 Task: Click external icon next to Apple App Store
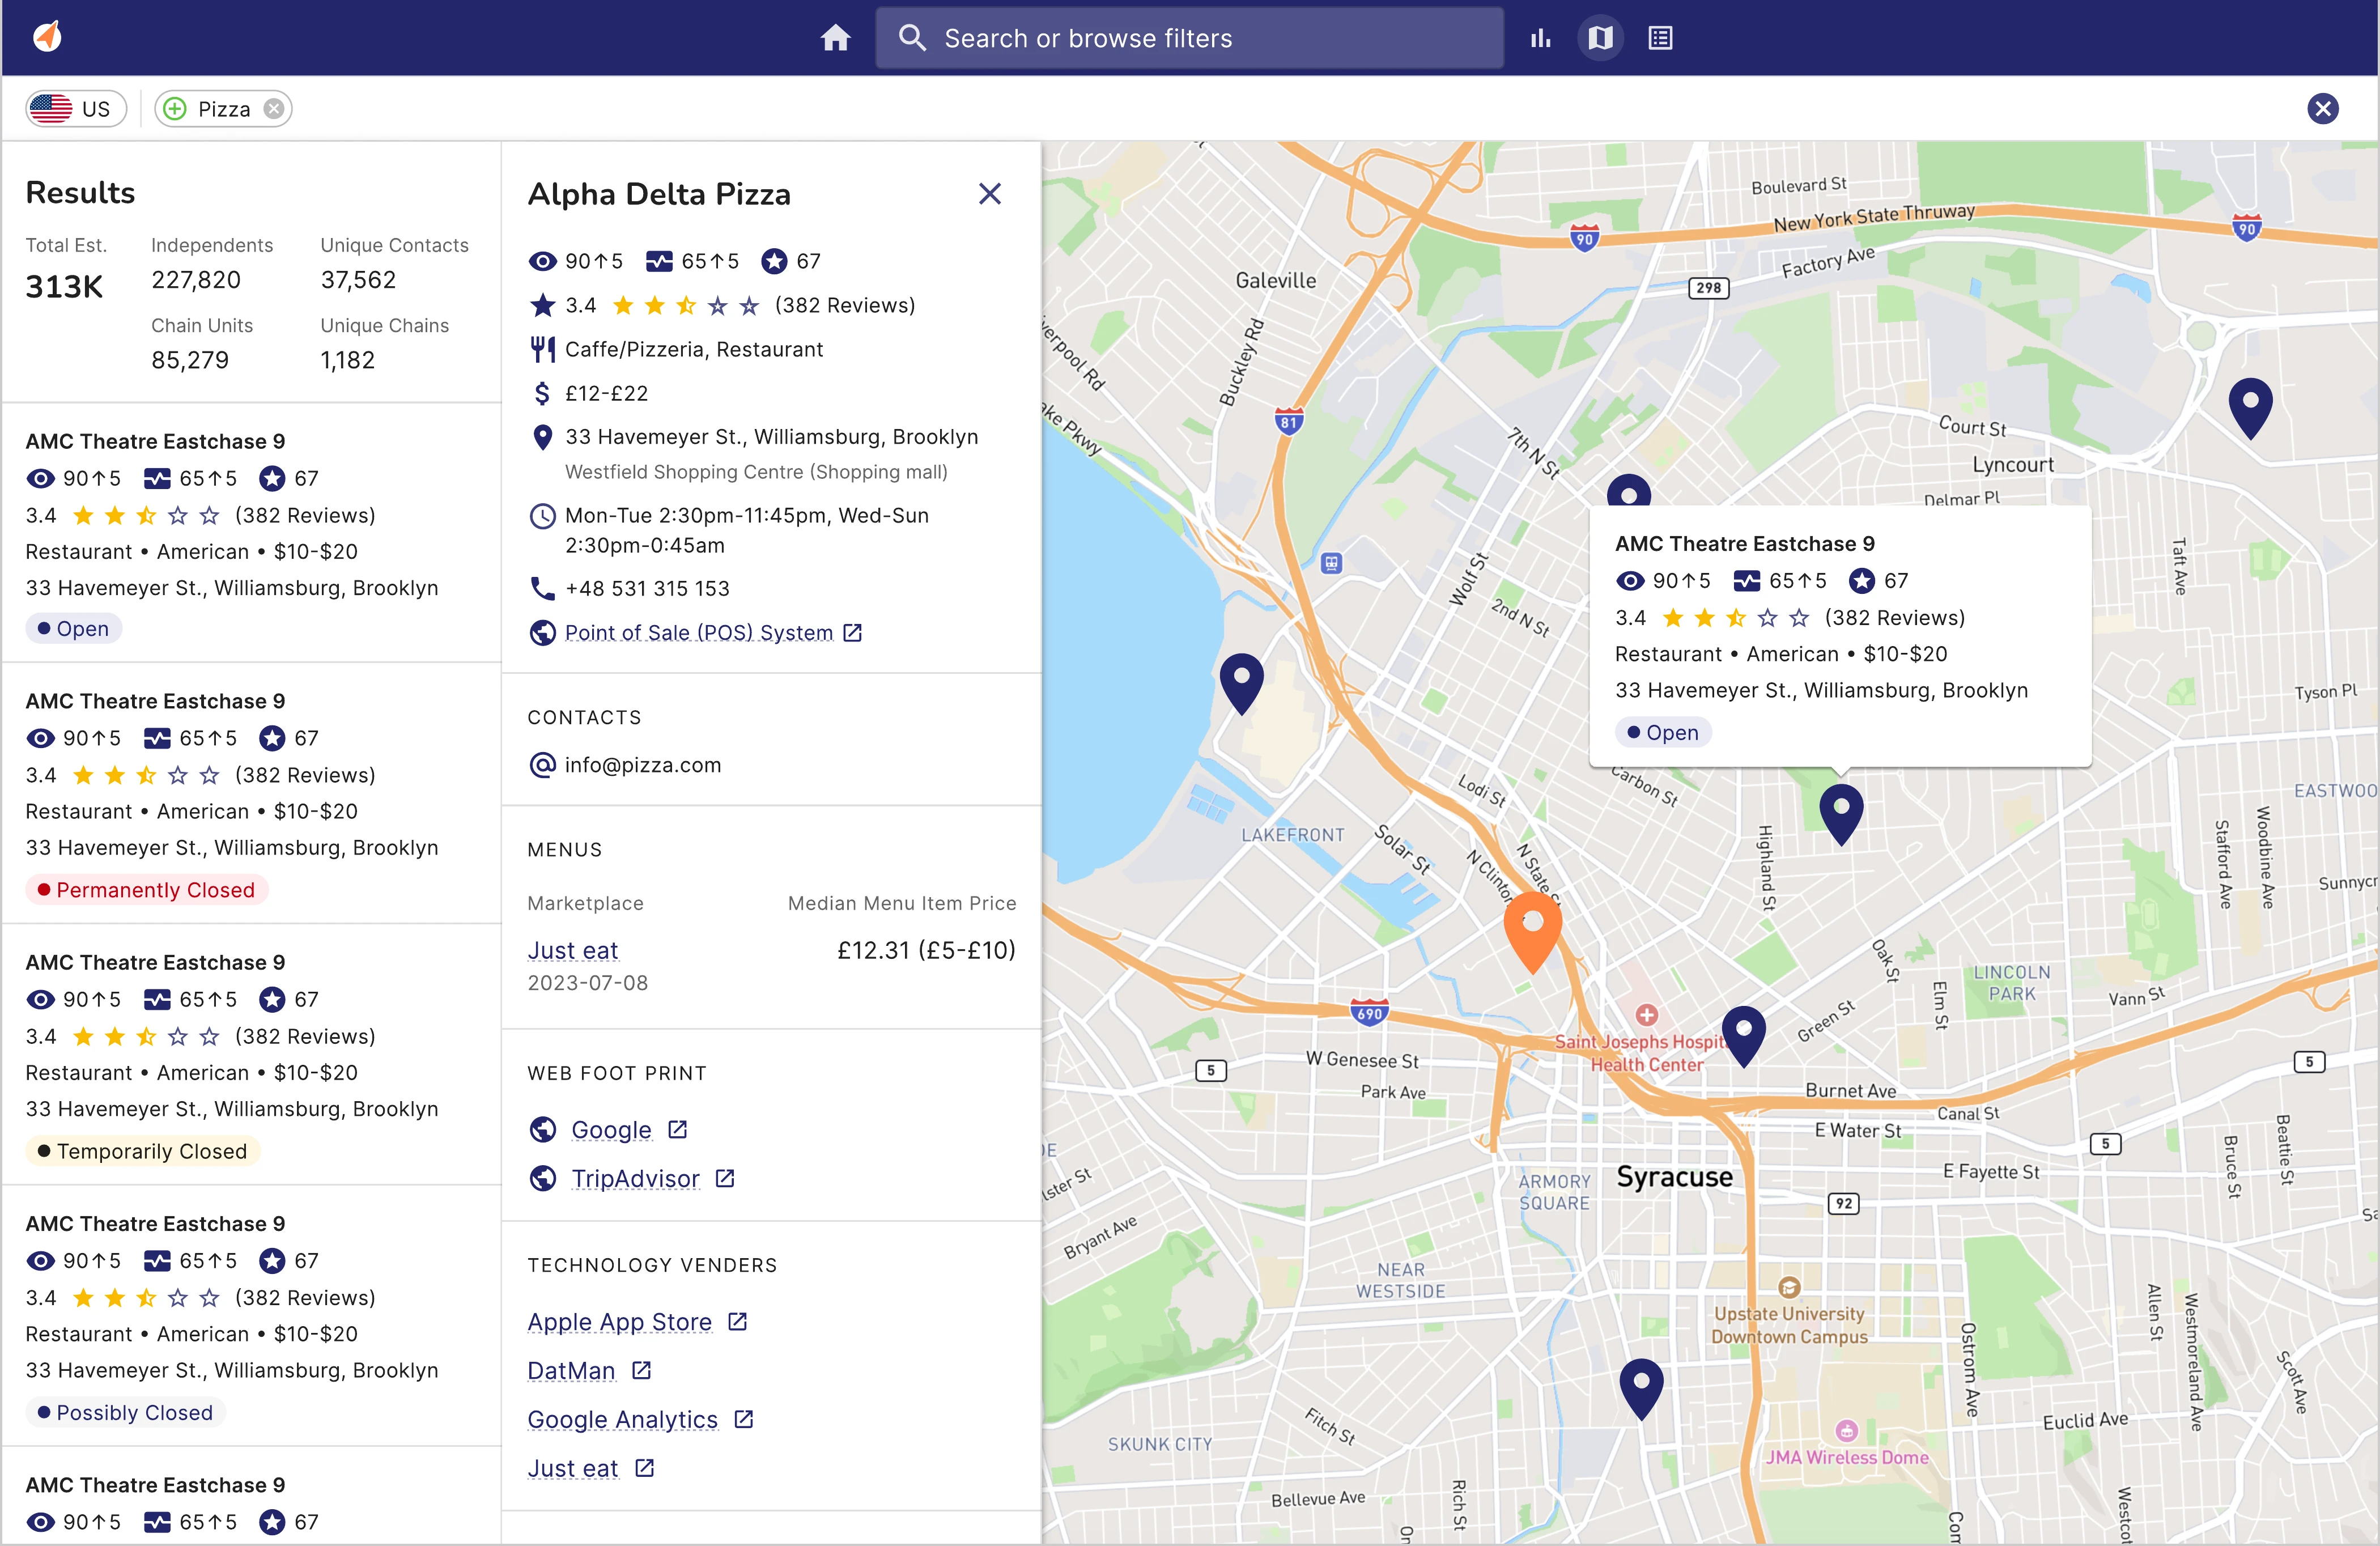(x=738, y=1322)
